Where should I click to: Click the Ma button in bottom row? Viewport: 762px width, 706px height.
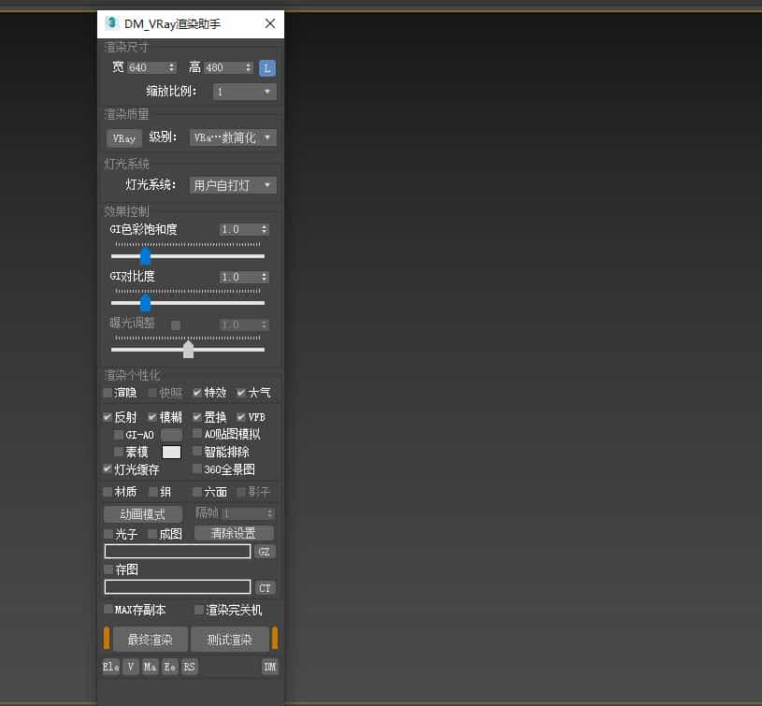coord(150,667)
